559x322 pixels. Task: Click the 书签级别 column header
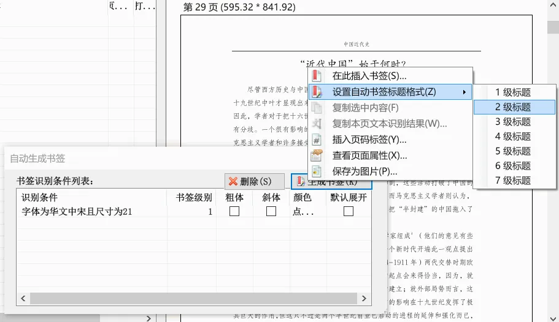(192, 198)
